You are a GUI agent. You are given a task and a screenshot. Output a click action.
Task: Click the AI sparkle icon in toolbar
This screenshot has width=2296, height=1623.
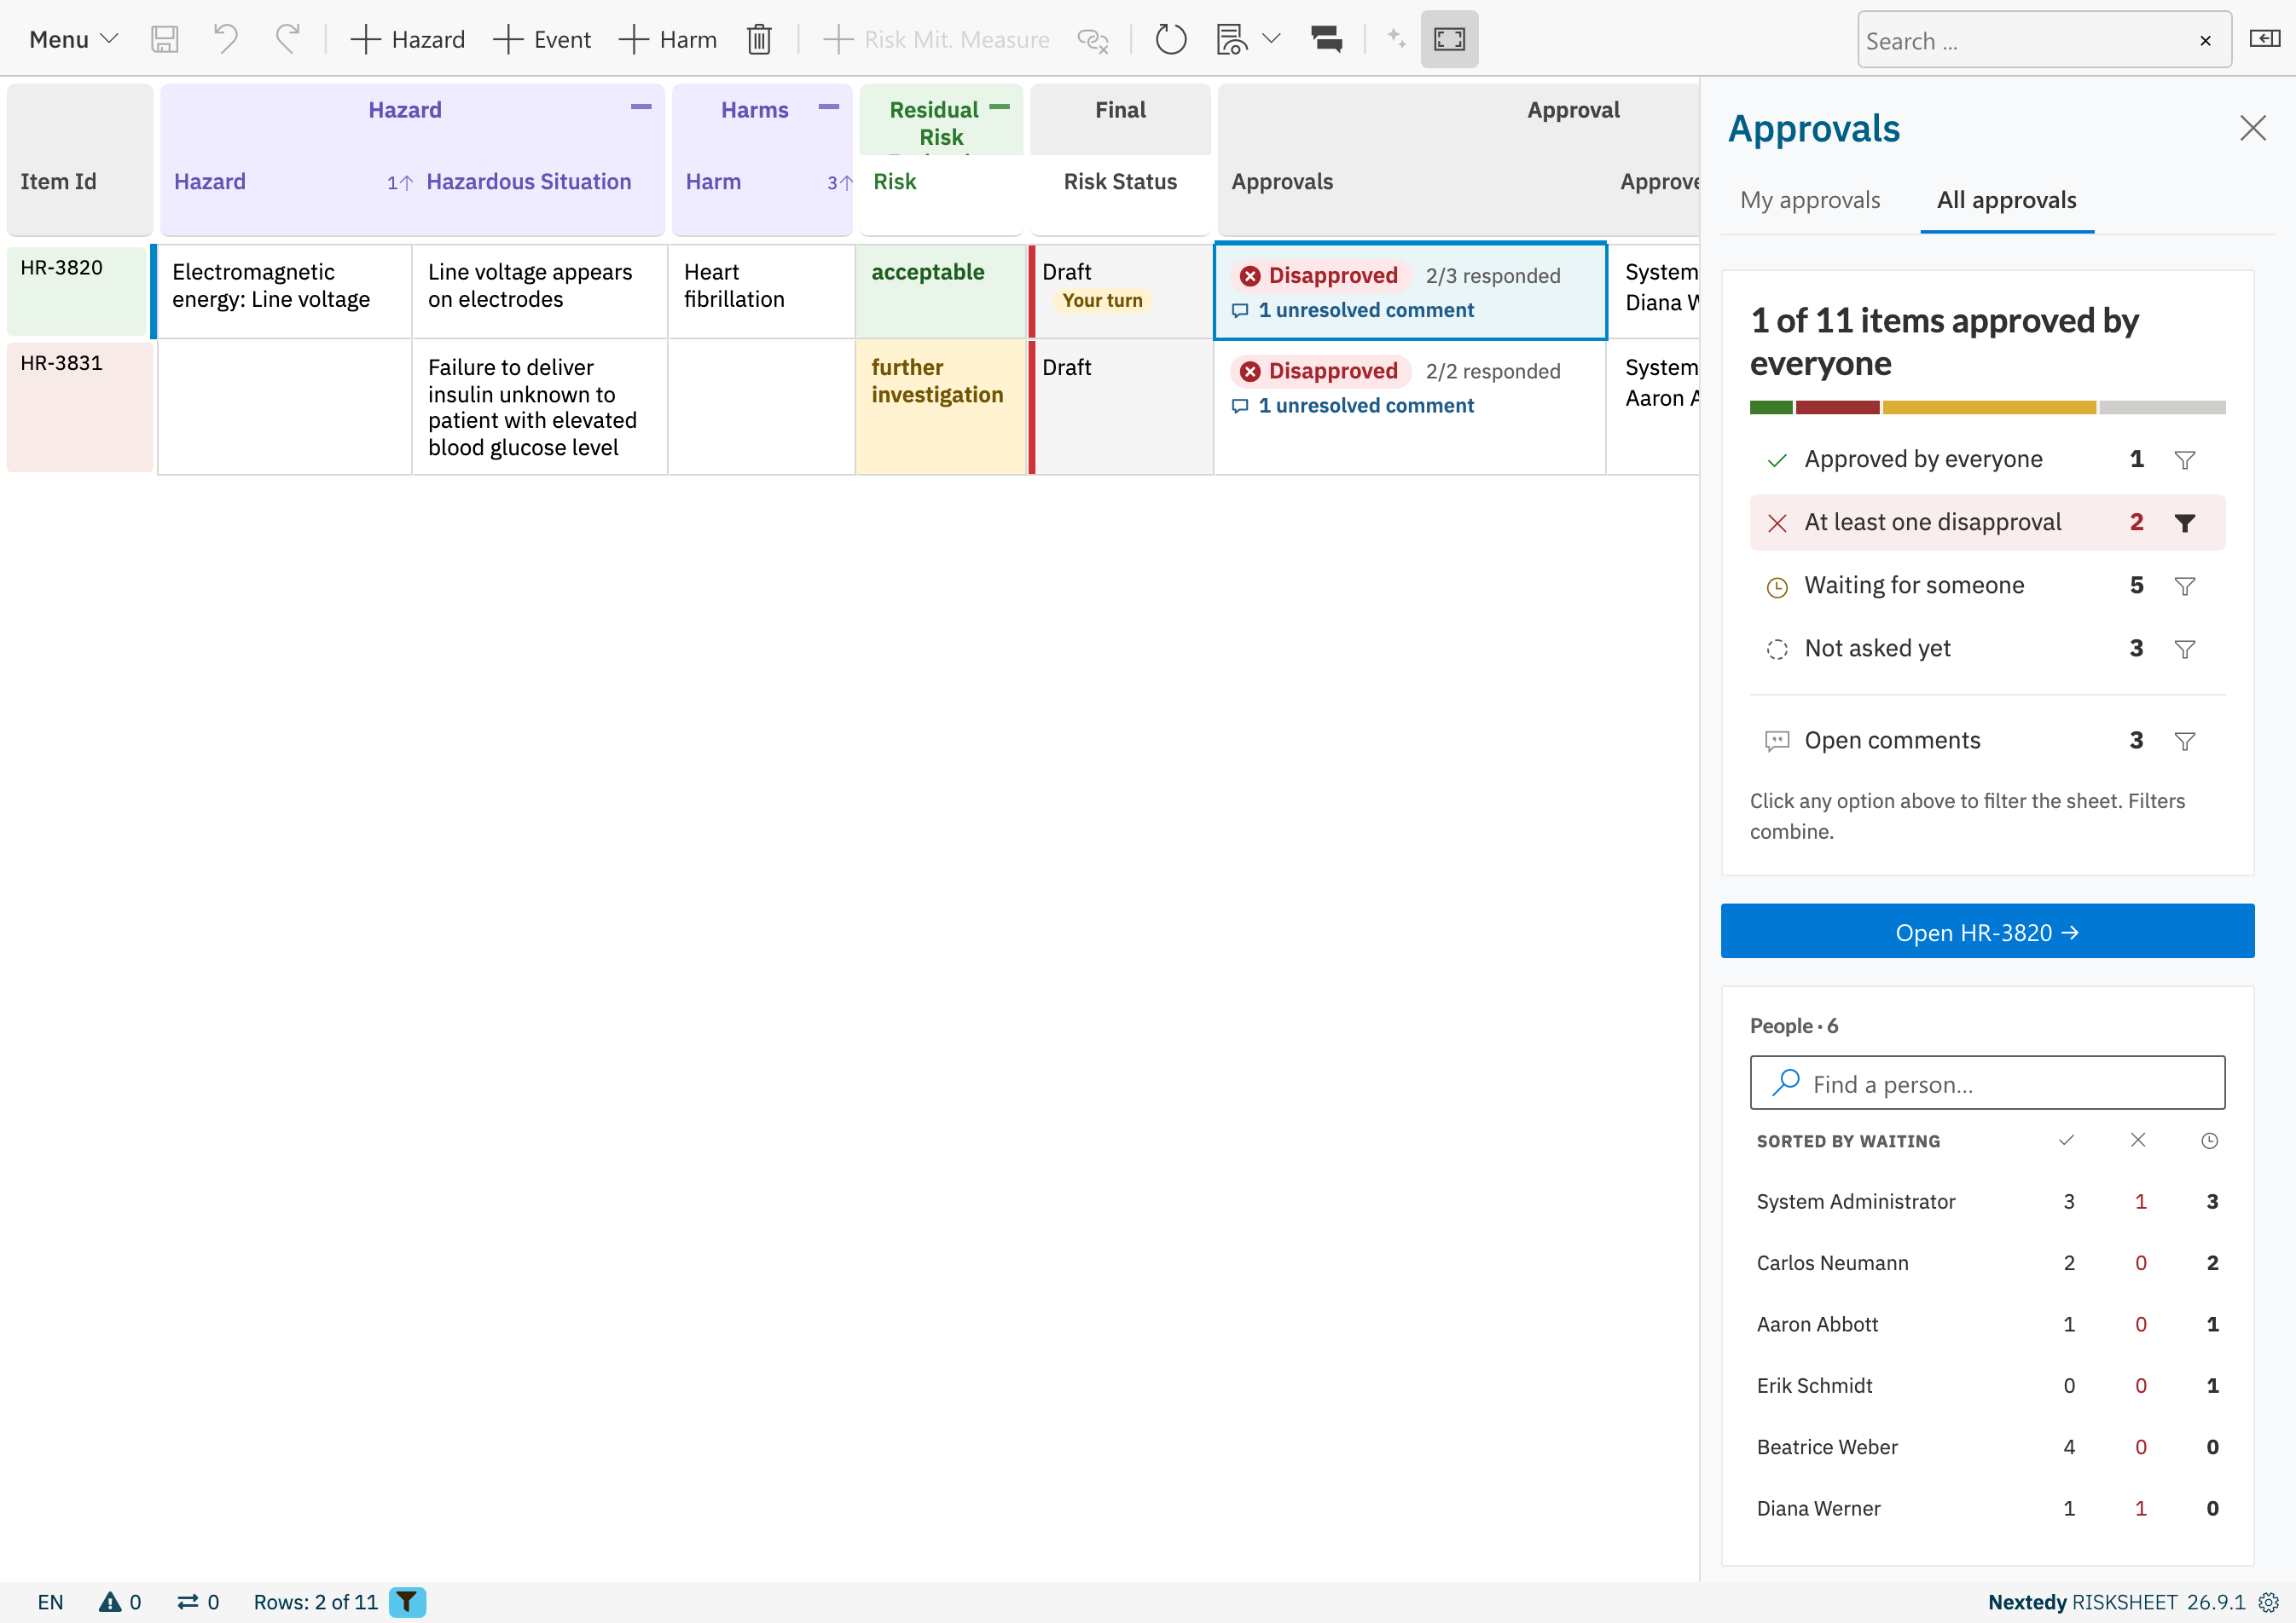click(x=1396, y=38)
